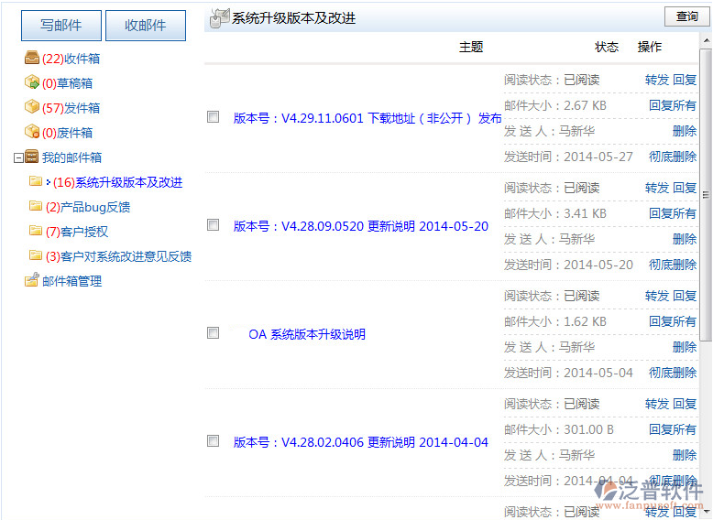Click the inbox icon beside 收件箱
The height and width of the screenshot is (520, 713).
pos(31,59)
